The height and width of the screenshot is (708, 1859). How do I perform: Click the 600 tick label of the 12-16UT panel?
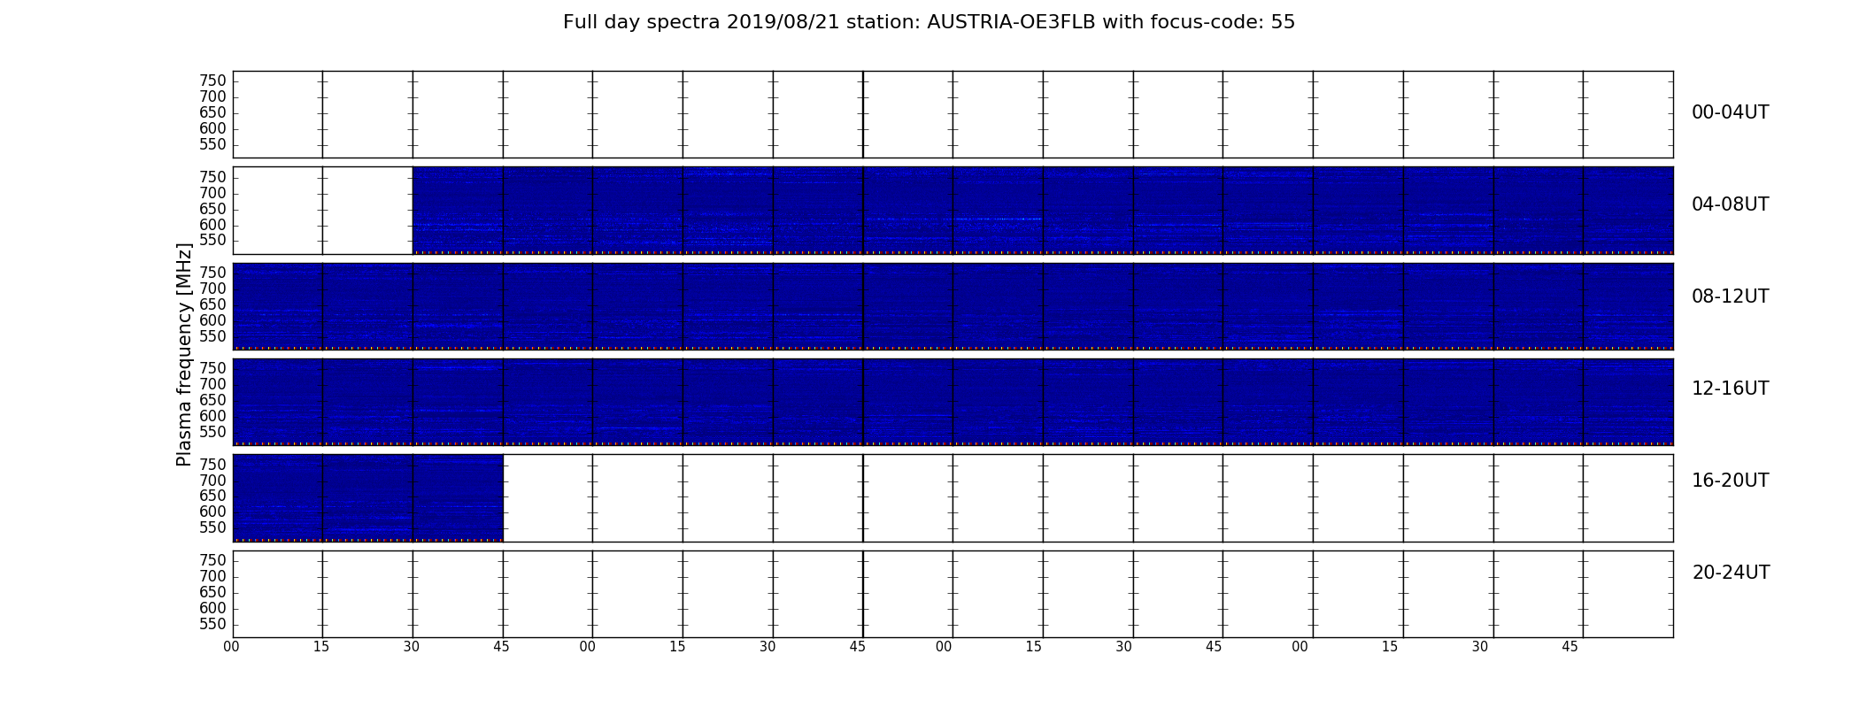tap(212, 417)
